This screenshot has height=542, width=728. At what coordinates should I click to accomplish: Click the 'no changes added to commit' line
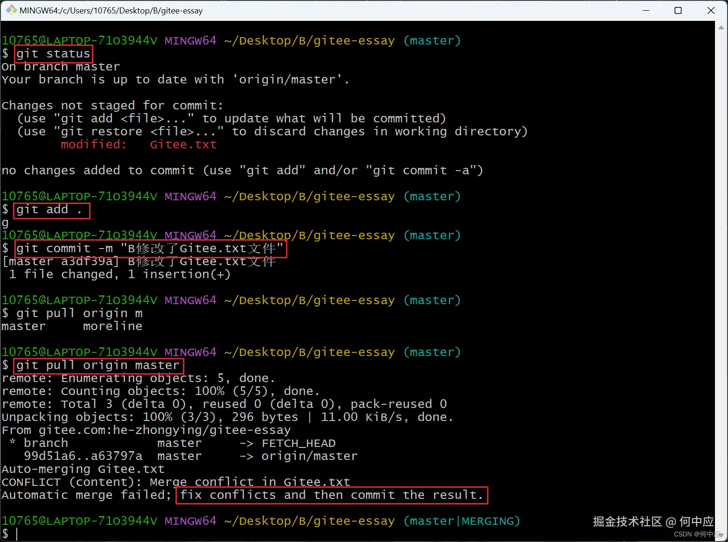tap(242, 171)
